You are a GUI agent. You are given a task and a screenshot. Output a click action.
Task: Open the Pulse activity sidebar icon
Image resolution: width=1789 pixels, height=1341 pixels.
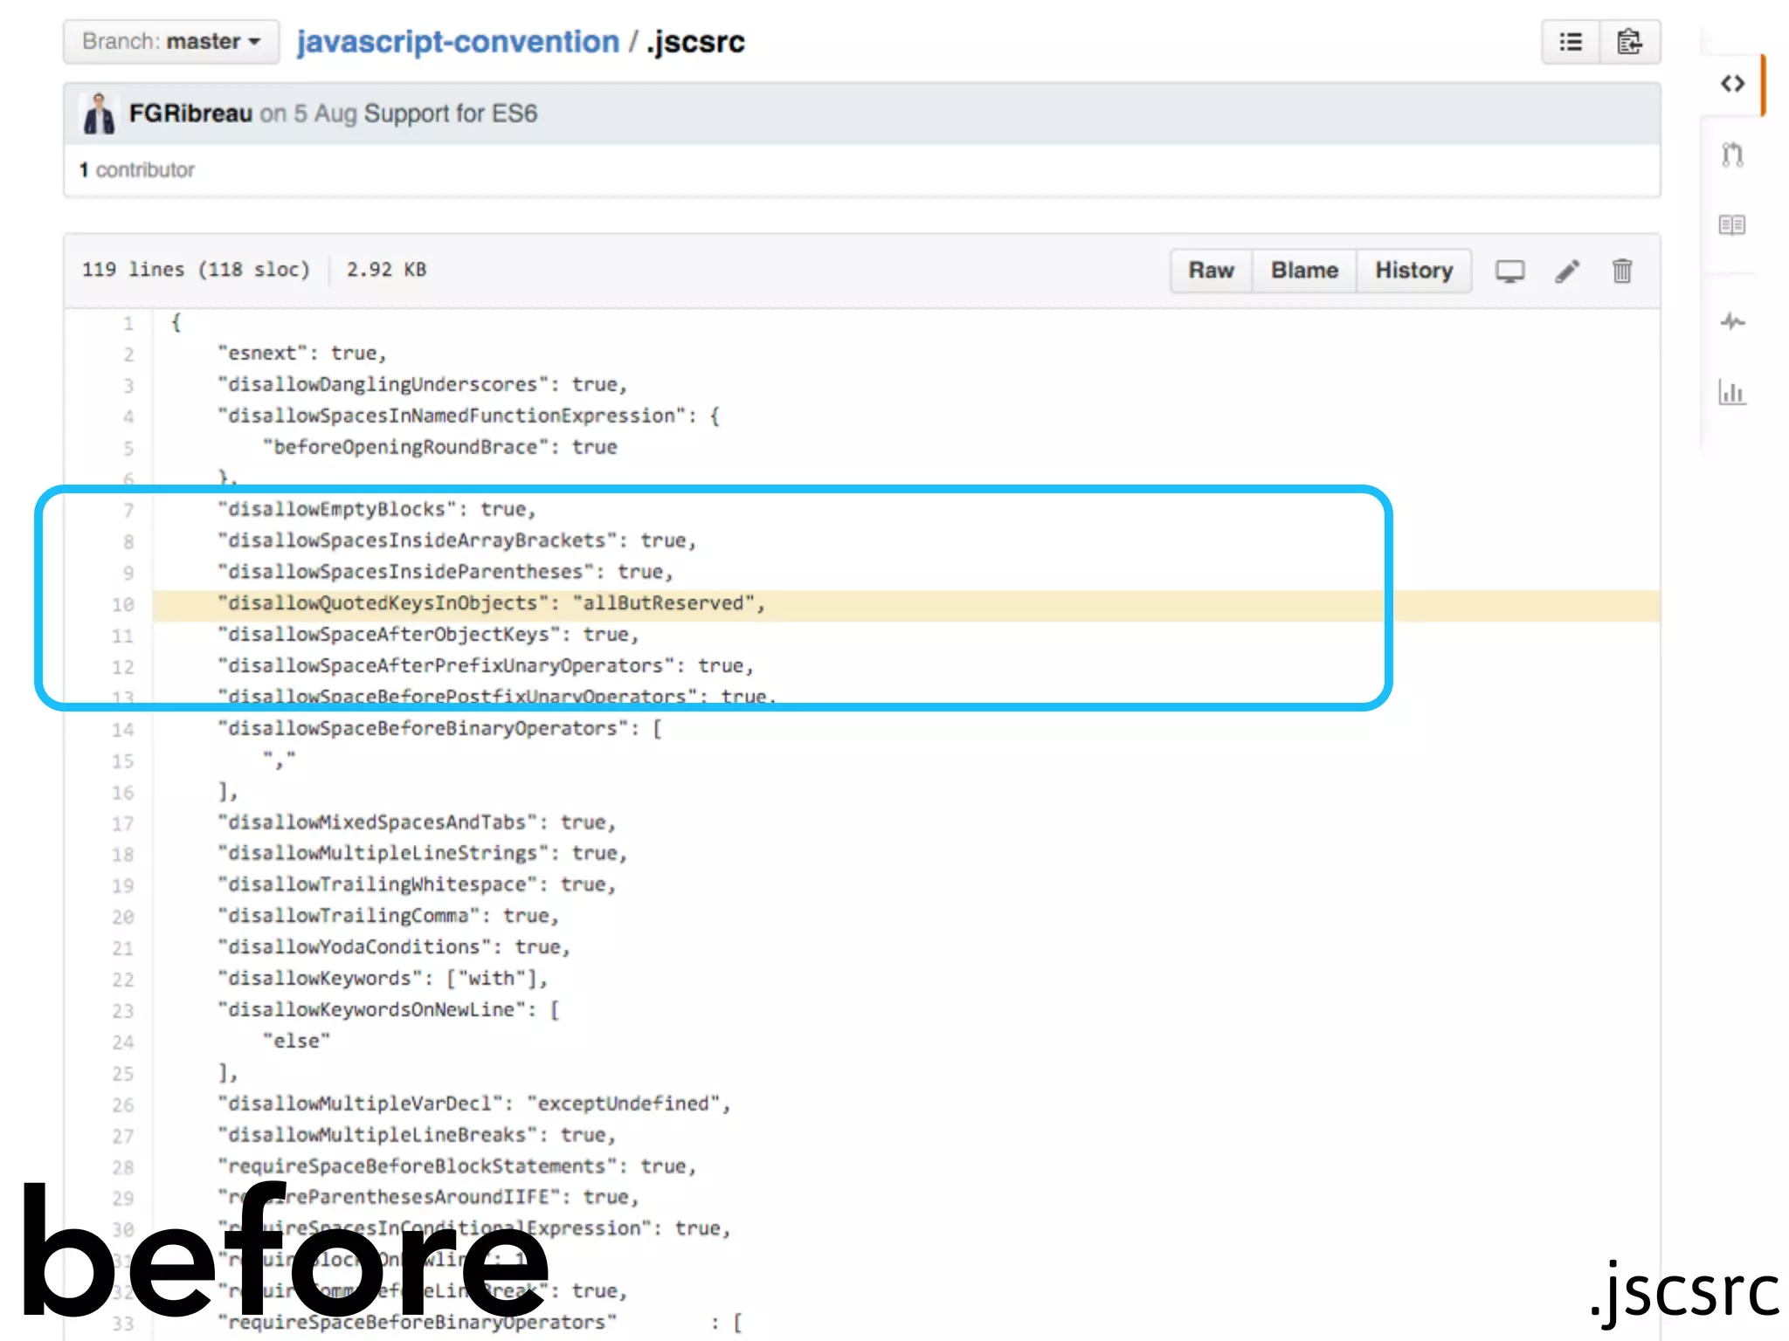(x=1732, y=322)
